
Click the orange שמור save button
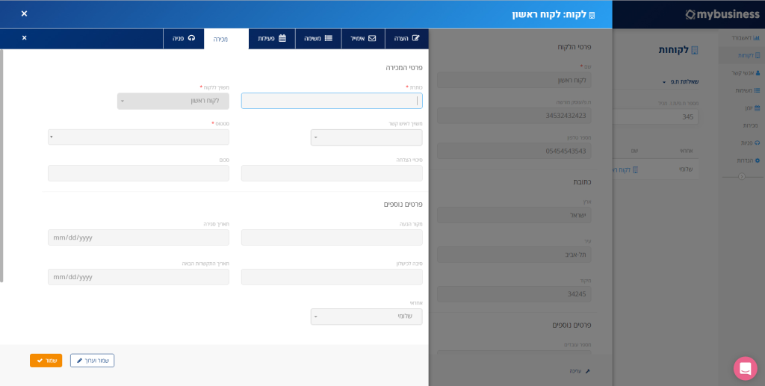point(46,361)
